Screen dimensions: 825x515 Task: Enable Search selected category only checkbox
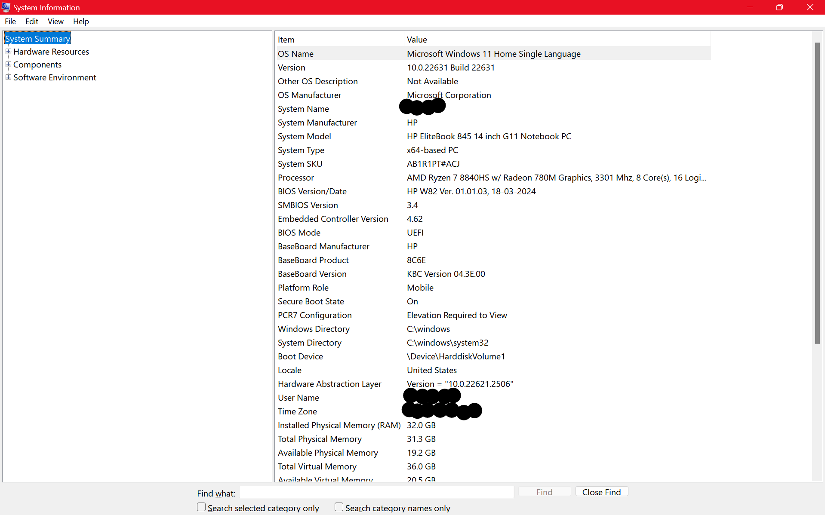[x=201, y=507]
